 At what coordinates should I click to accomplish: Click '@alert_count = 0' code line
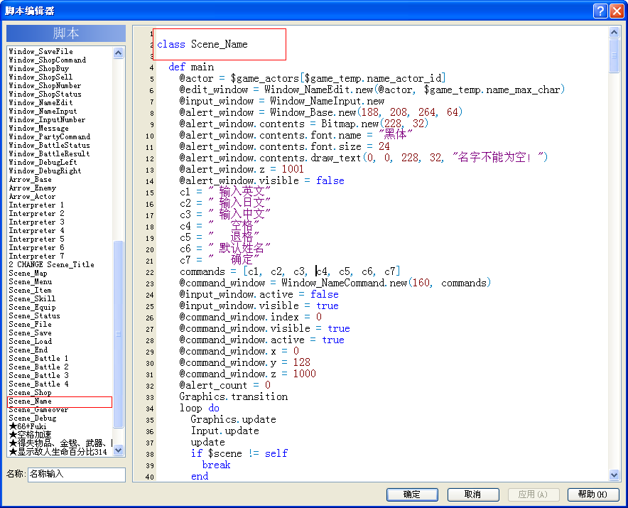224,385
